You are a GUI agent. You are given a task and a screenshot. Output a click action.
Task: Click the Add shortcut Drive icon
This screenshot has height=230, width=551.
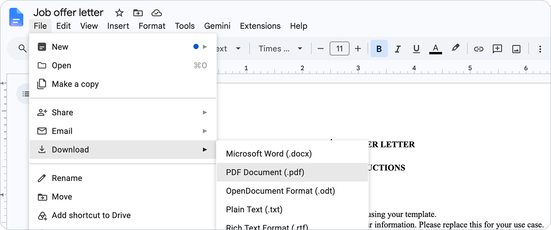coord(42,215)
